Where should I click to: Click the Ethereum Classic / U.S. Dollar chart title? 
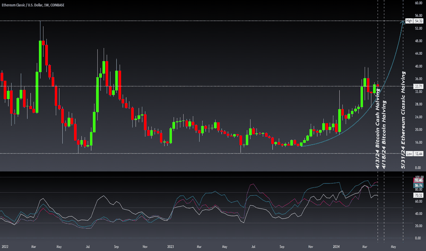click(x=33, y=5)
